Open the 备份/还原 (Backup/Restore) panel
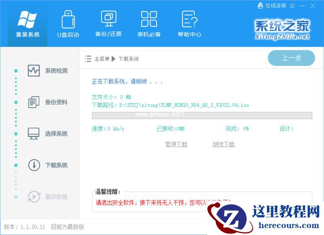 coord(107,24)
